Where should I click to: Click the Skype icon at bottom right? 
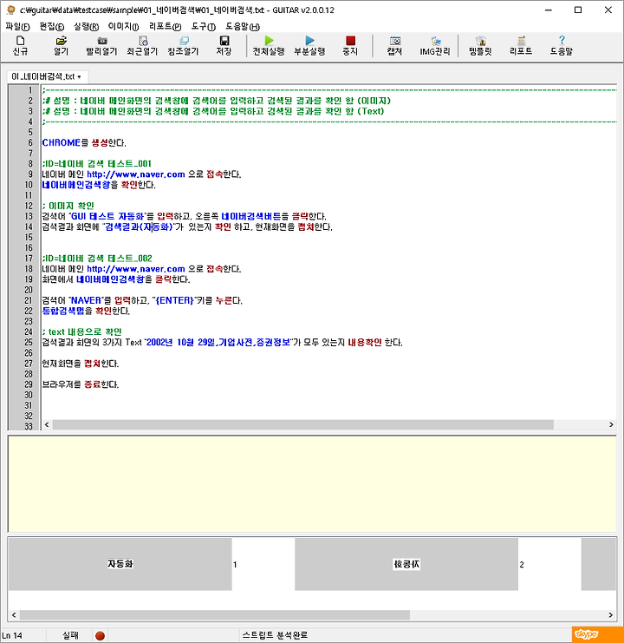(x=587, y=634)
